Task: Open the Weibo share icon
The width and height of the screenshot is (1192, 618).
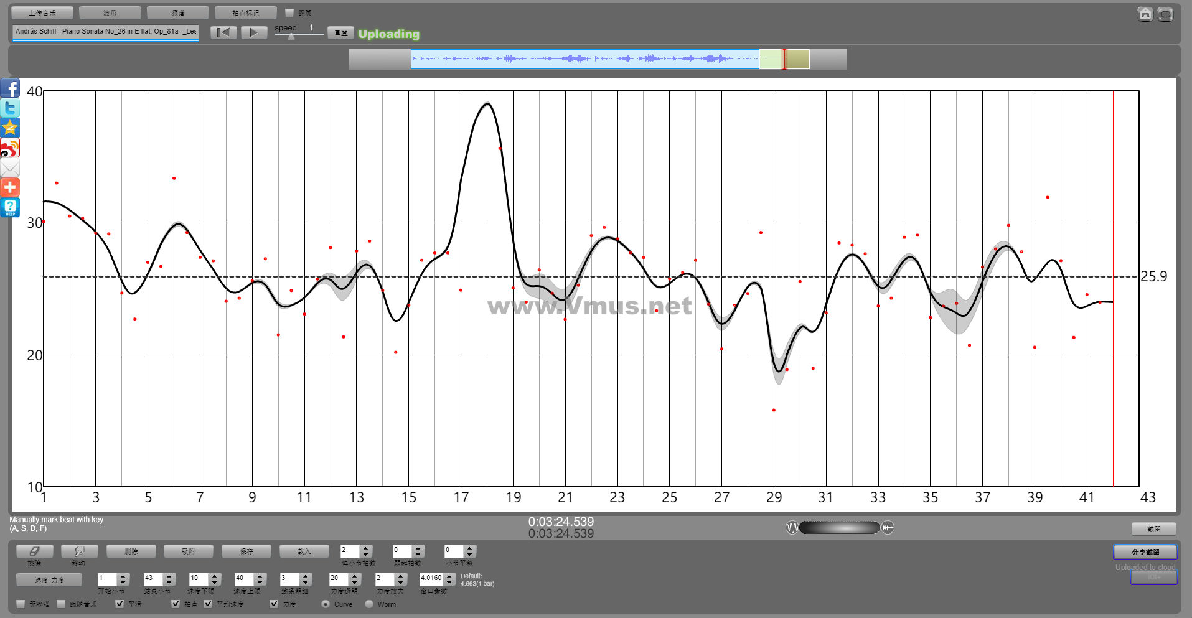Action: tap(10, 148)
